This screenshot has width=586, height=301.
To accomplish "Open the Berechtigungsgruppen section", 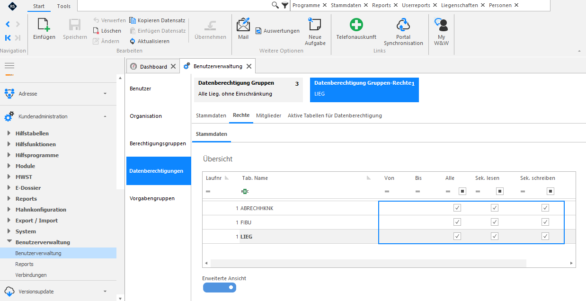I will point(158,143).
